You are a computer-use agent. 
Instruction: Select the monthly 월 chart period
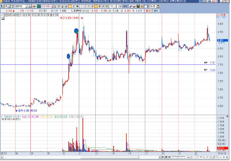pos(62,6)
